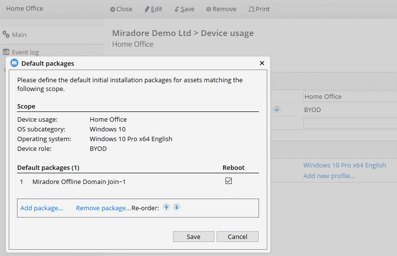Viewport: 397px width, 256px height.
Task: Open Windows 10 Pro x64 English profile link
Action: point(345,165)
